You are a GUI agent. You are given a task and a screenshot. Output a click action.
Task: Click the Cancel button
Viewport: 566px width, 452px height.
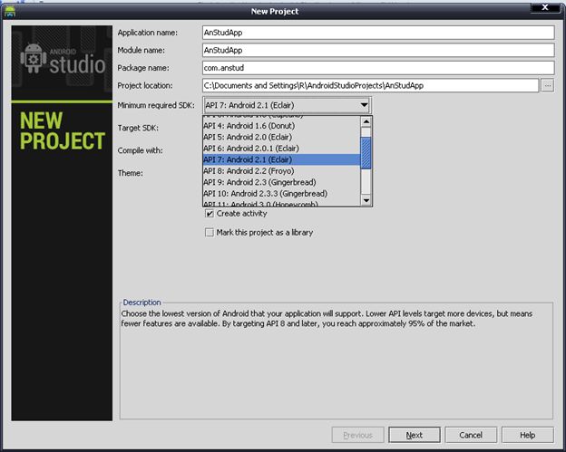pyautogui.click(x=471, y=435)
